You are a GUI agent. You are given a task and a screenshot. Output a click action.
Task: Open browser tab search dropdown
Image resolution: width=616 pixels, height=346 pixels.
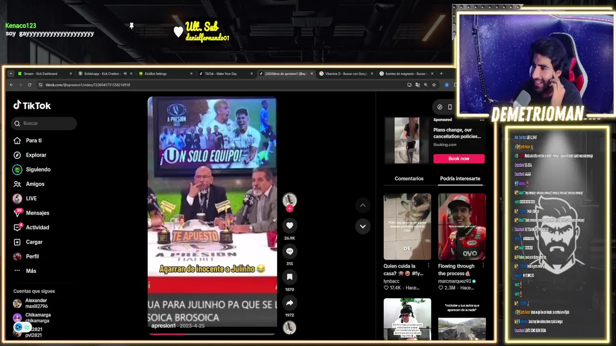11,74
